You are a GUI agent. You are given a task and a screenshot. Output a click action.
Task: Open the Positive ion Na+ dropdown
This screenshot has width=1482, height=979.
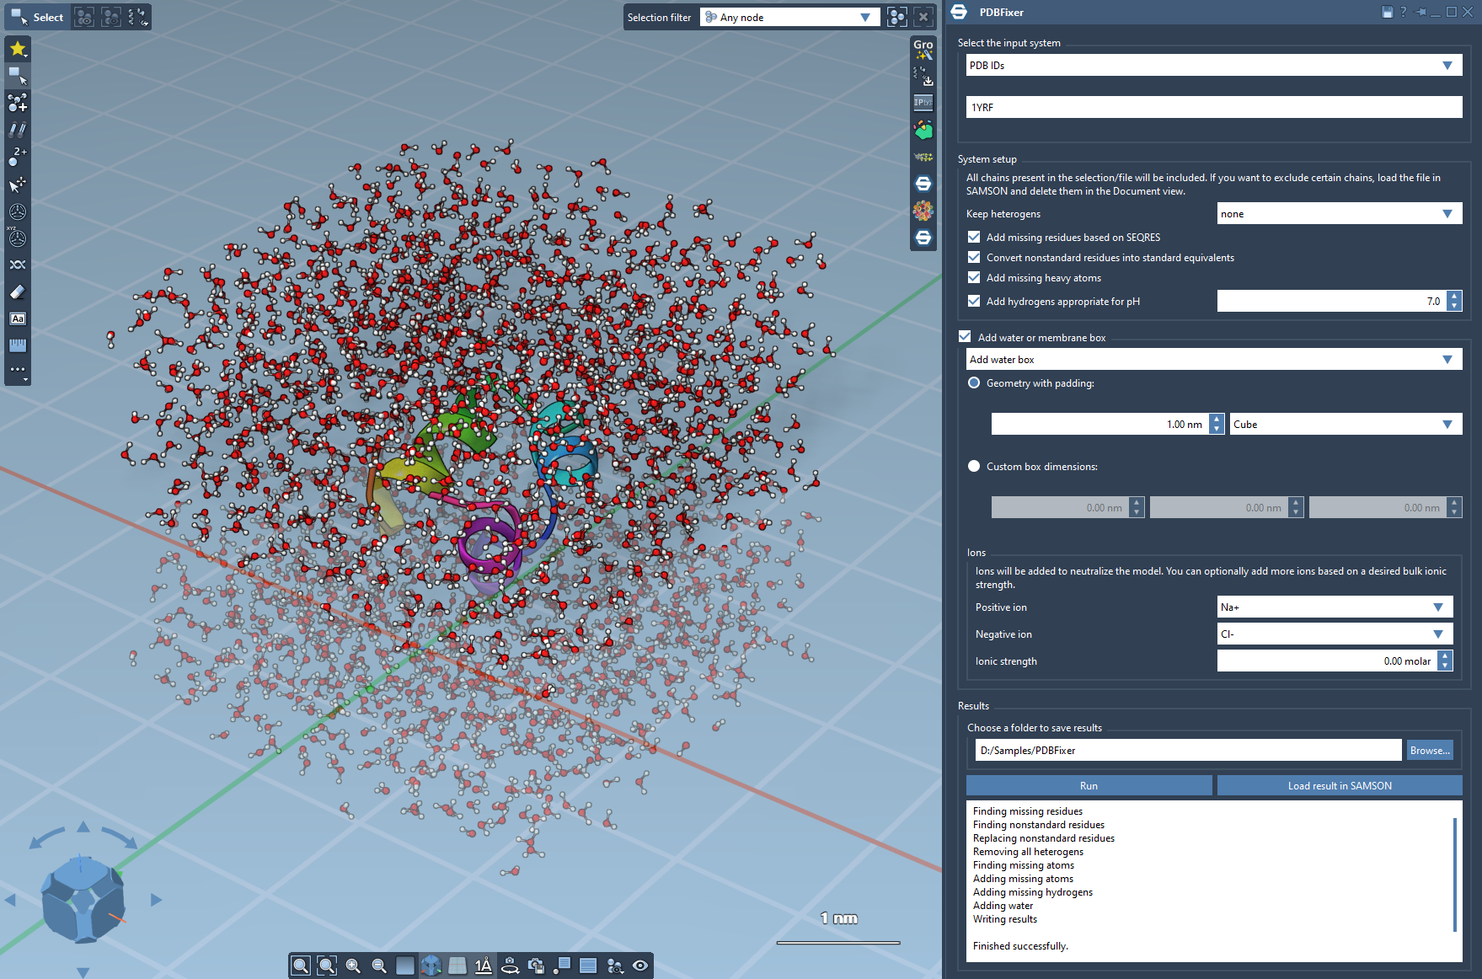[1335, 607]
